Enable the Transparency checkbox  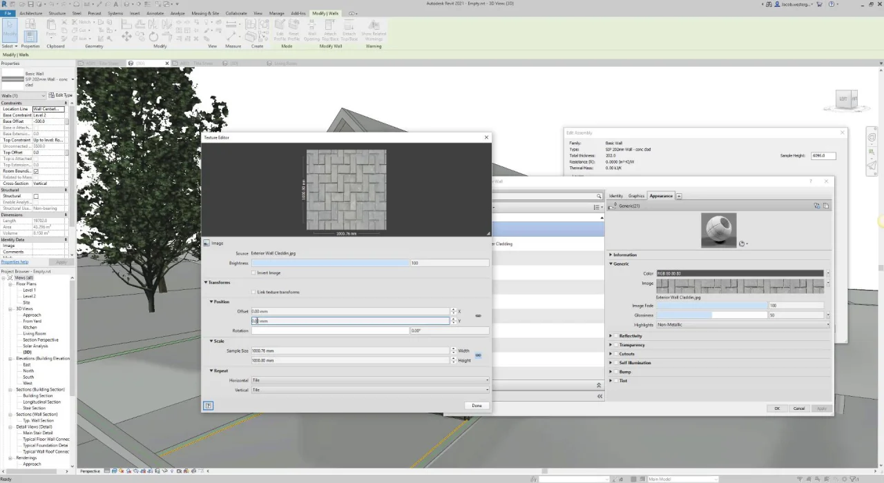click(617, 345)
